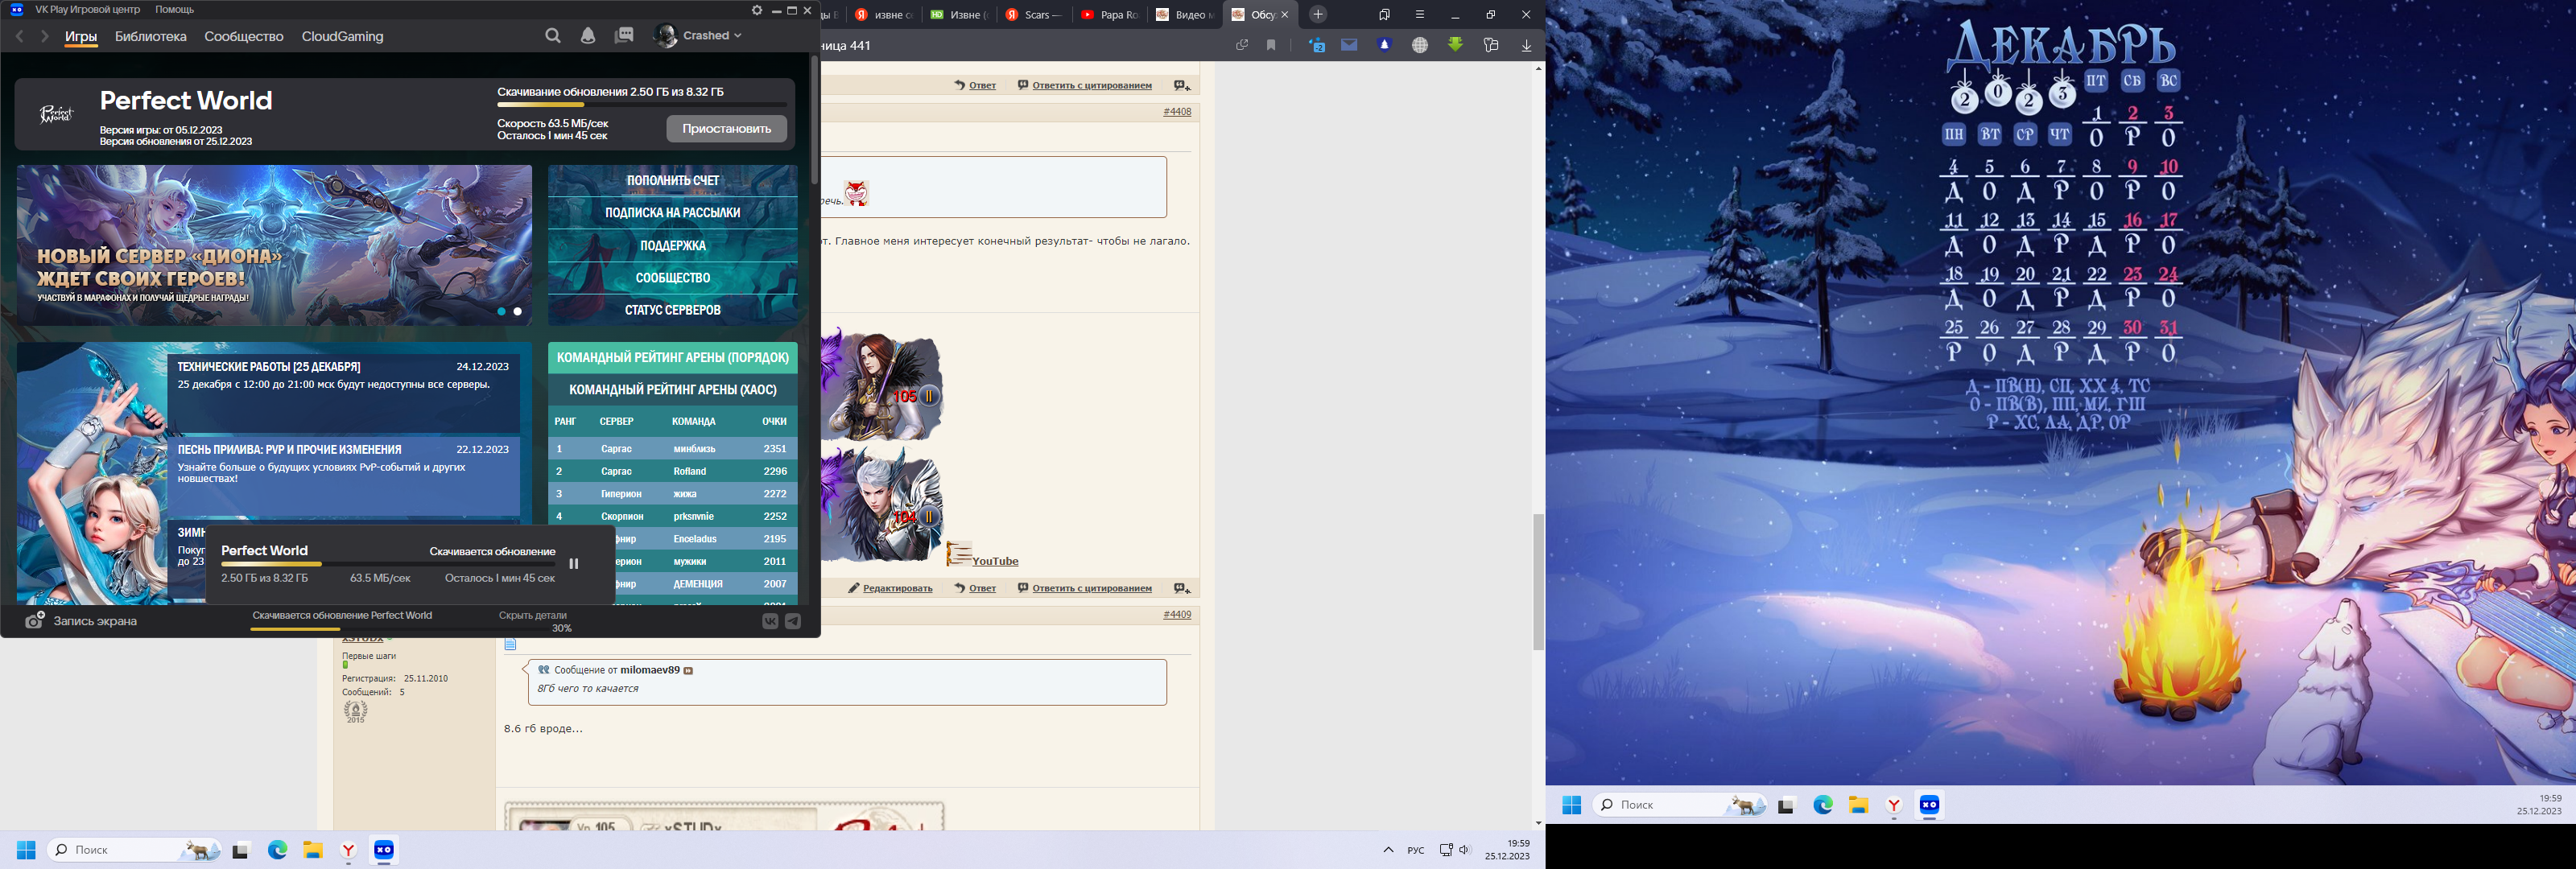Open the VK Play notifications bell
2576x869 pixels.
(x=588, y=36)
